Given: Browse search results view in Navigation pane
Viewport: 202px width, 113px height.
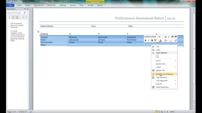Looking at the screenshot, I should pyautogui.click(x=17, y=18).
